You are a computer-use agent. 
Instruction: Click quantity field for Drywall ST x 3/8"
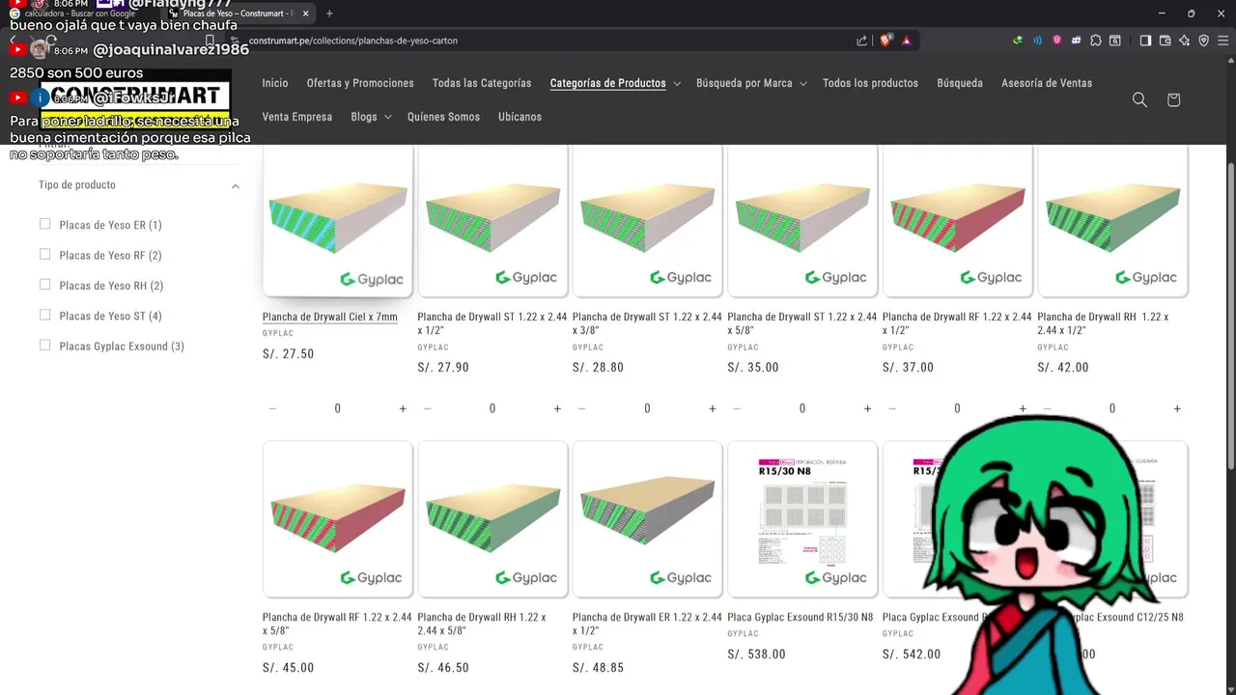(647, 408)
